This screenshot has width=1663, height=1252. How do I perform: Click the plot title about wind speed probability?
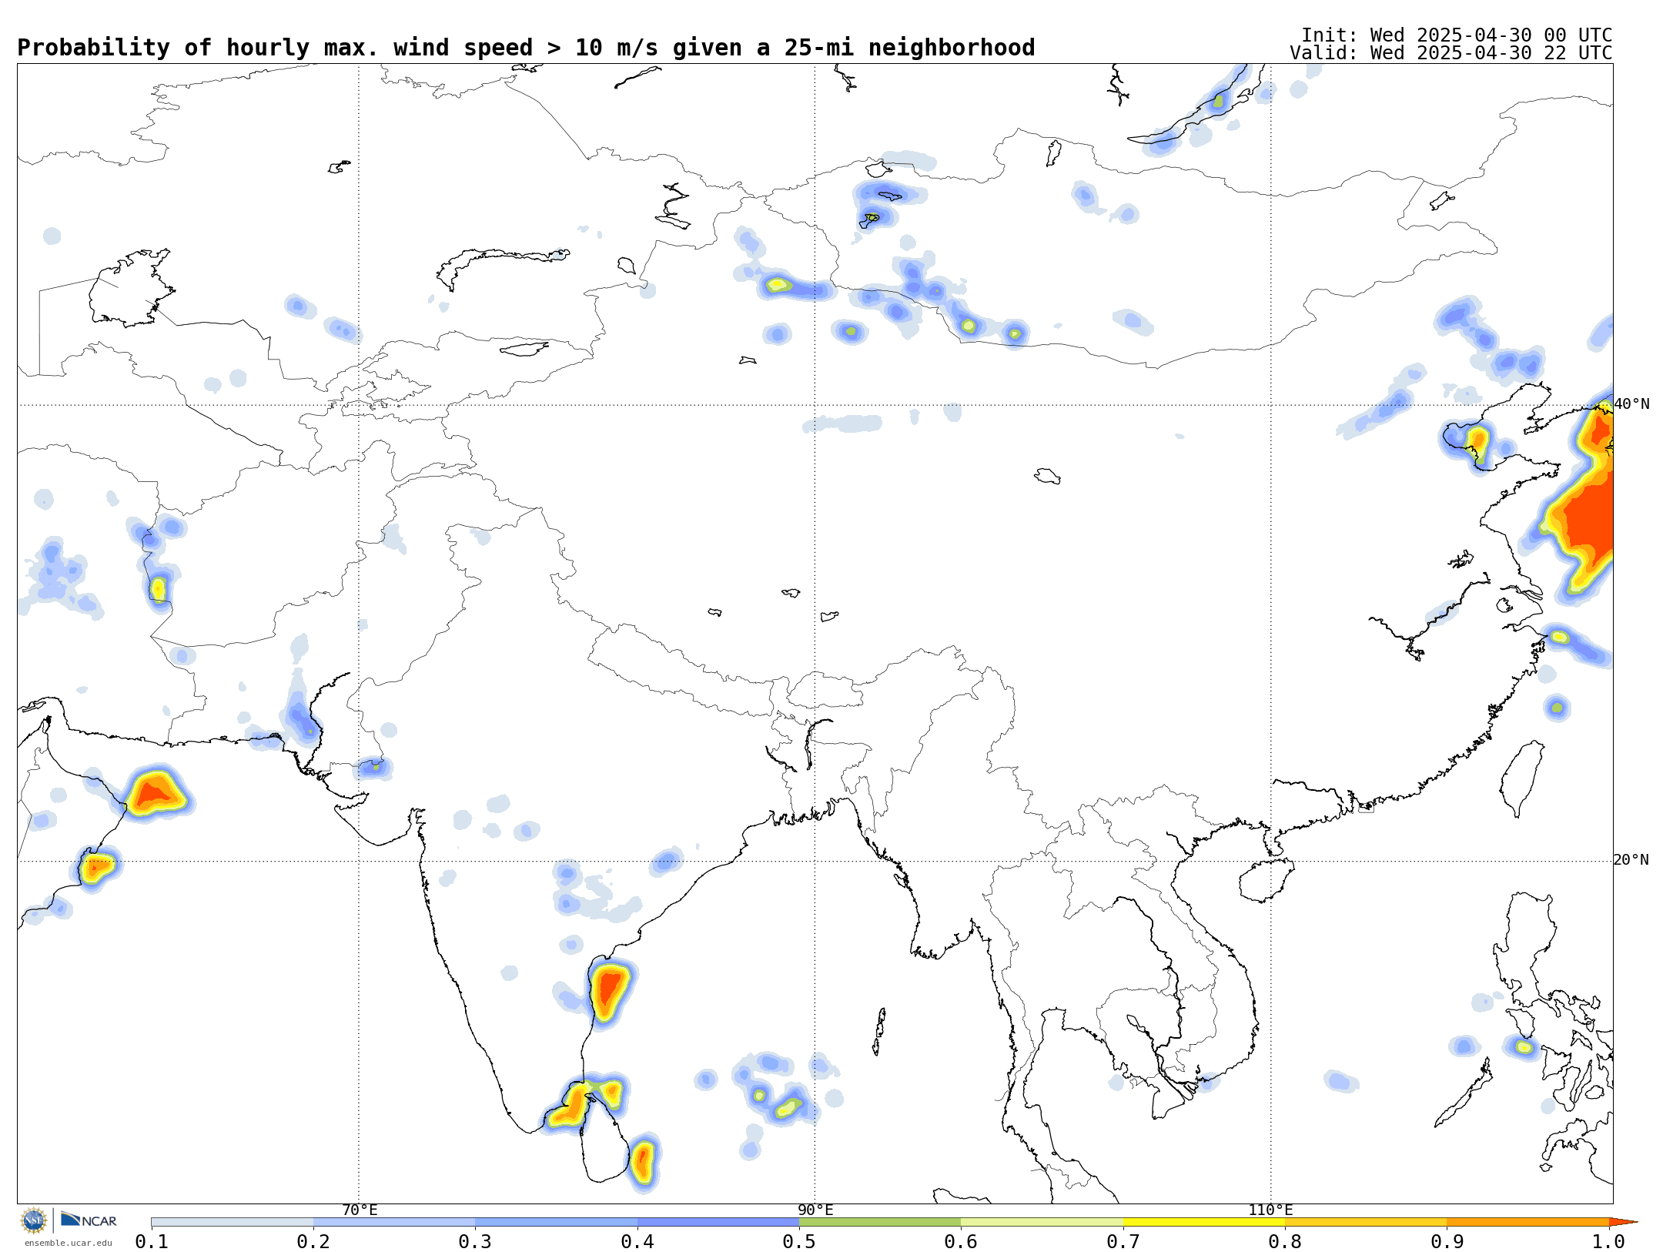(526, 48)
